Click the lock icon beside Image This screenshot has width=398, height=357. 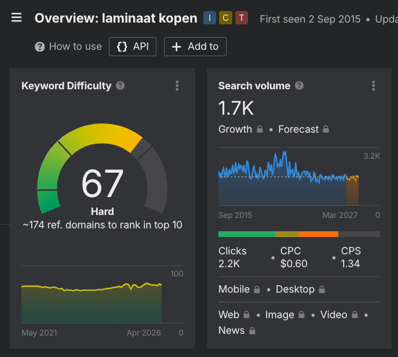pos(302,315)
